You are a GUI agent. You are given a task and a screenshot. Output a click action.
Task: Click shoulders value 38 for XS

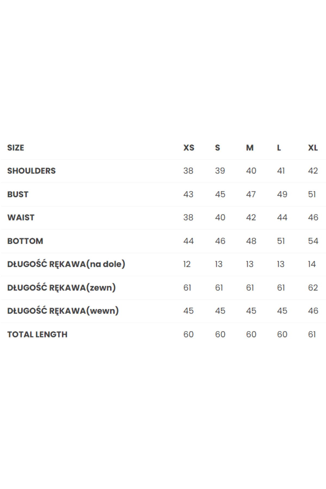[x=188, y=171]
